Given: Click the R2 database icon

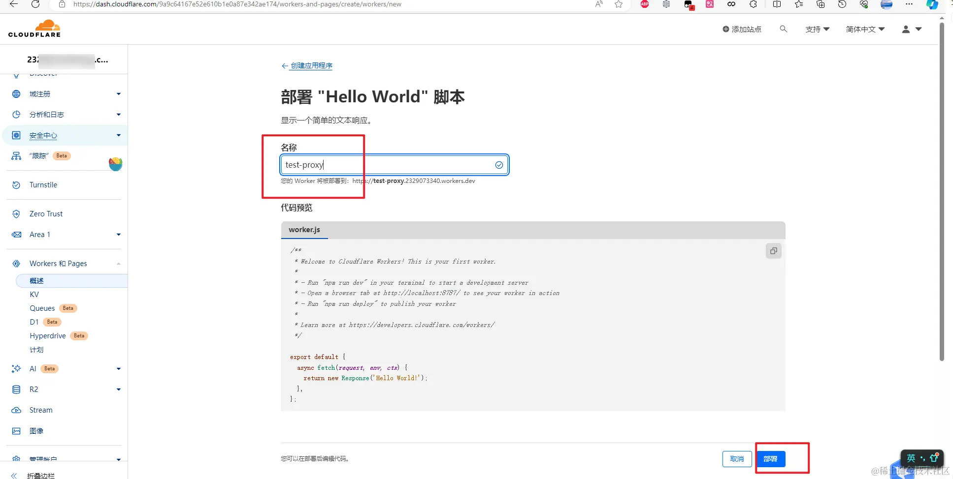Looking at the screenshot, I should point(16,389).
